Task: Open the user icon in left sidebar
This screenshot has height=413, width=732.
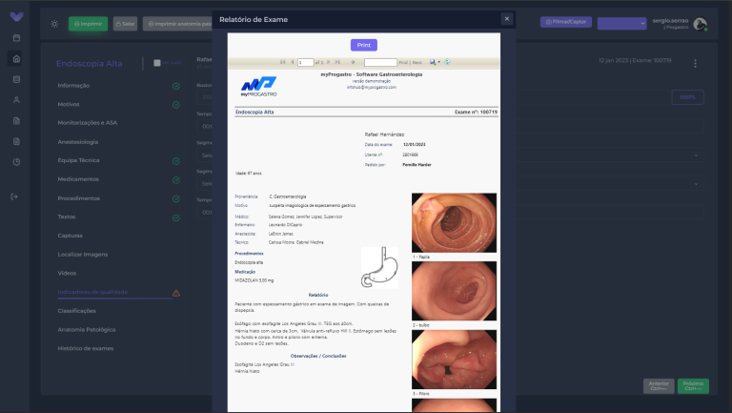Action: (x=16, y=100)
